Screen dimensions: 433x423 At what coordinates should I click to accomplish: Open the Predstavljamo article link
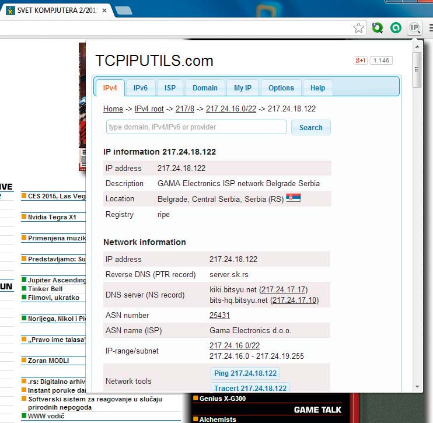tap(57, 259)
